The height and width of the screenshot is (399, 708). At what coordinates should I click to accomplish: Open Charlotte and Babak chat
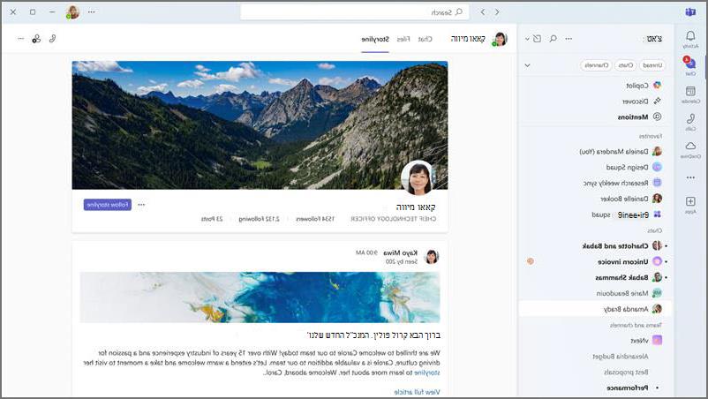[x=596, y=246]
